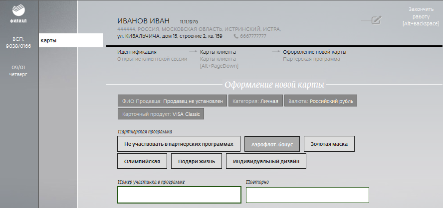Click the Sberbank branch logo
Image resolution: width=443 pixels, height=208 pixels.
click(18, 13)
